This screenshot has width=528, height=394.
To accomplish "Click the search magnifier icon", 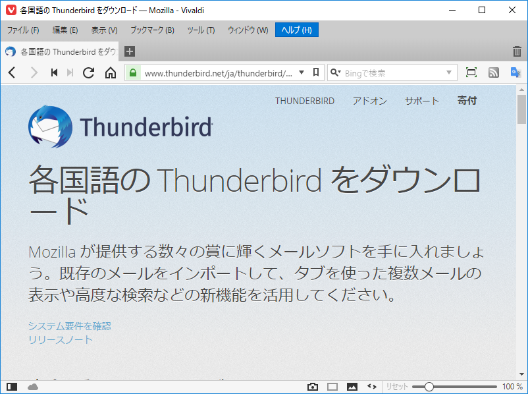I will (334, 72).
